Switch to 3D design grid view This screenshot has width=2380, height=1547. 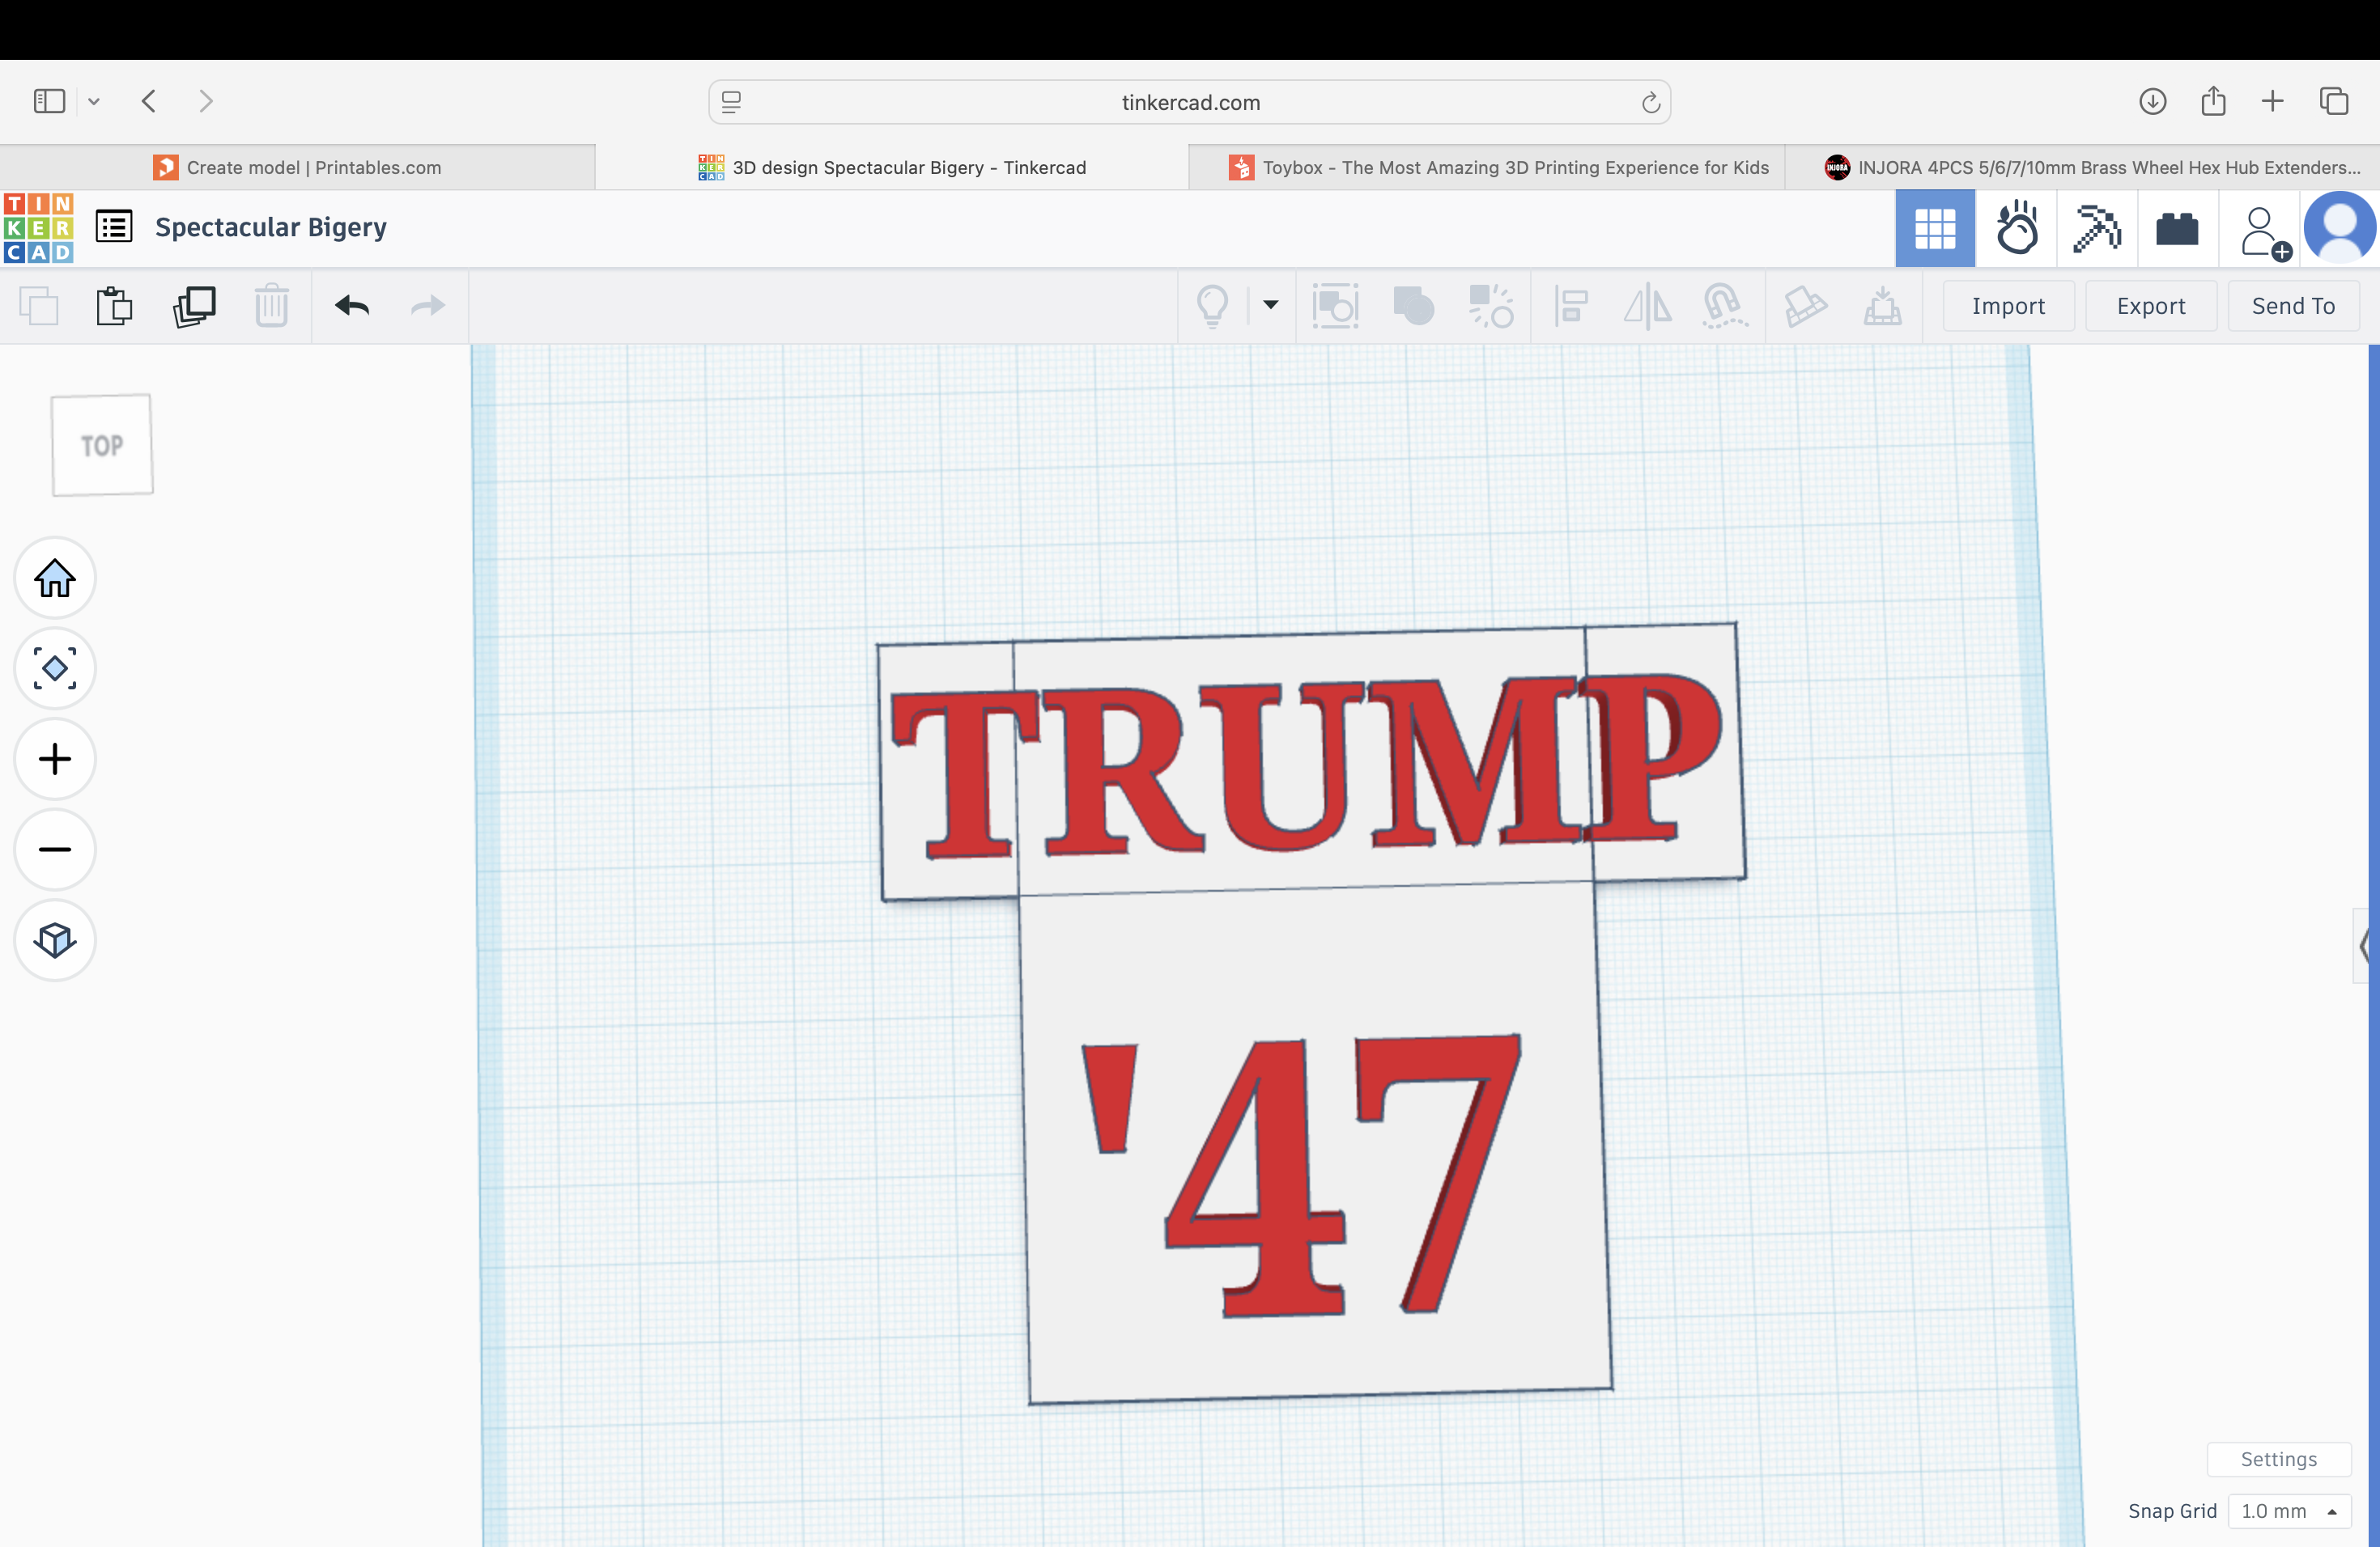point(1935,229)
